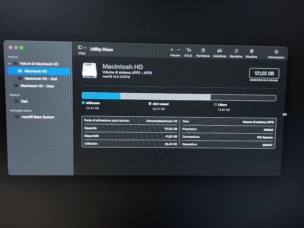Click the macOS 12.5 version text

pyautogui.click(x=116, y=77)
